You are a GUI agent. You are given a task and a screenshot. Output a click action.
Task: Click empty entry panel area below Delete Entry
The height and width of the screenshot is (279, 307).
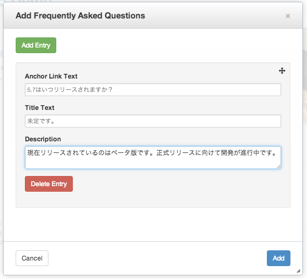coord(153,200)
